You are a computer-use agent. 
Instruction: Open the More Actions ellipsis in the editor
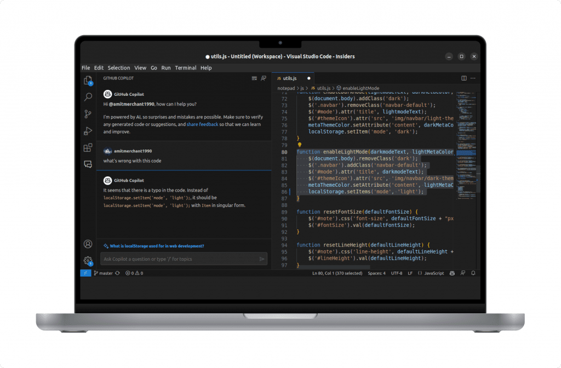[473, 78]
